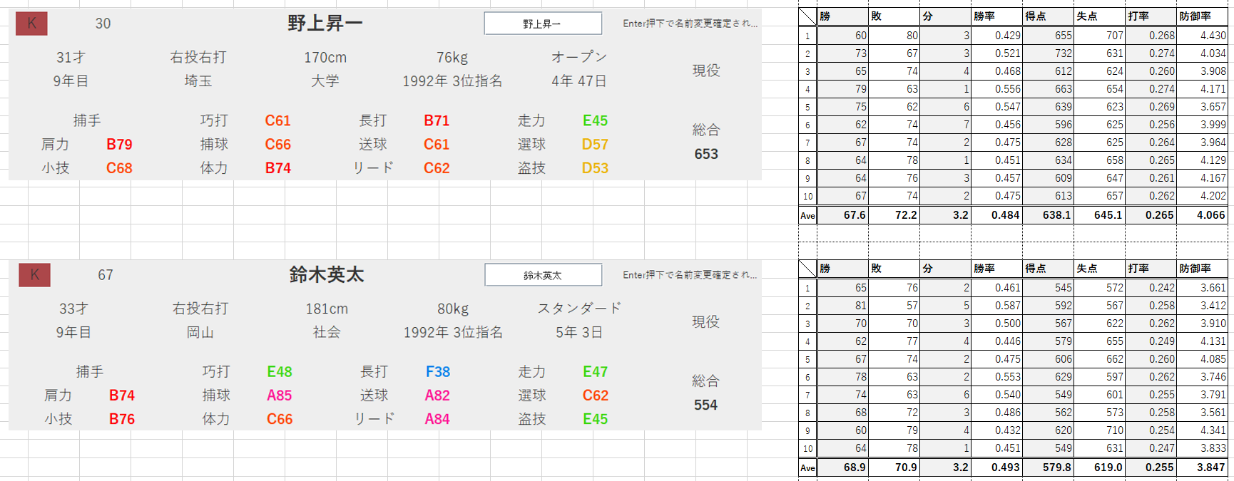The width and height of the screenshot is (1234, 481).
Task: Click the 勝率 header in the upper table
Action: 996,16
